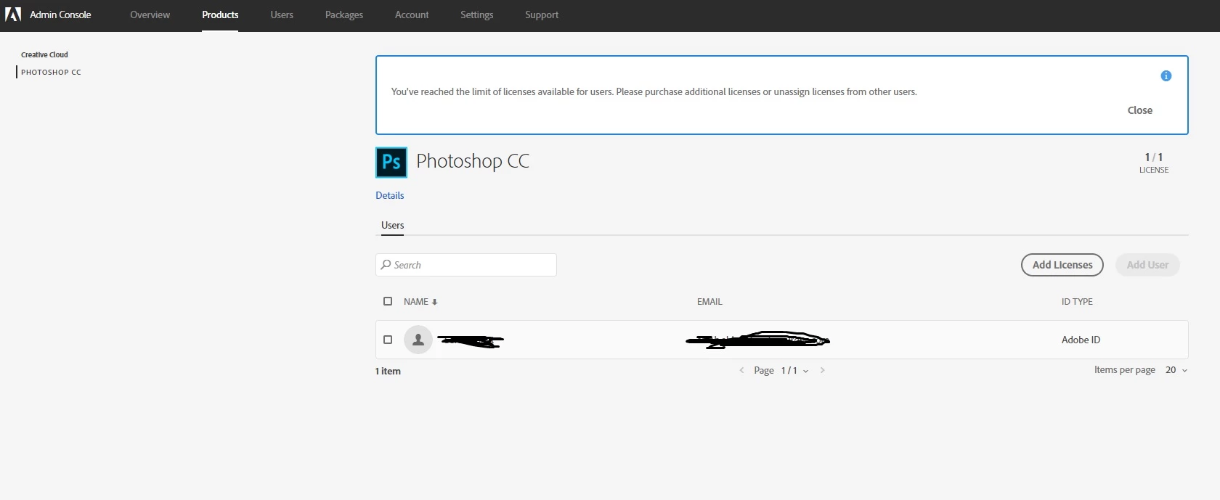Click the blue info icon in the alert
The height and width of the screenshot is (500, 1220).
point(1166,76)
